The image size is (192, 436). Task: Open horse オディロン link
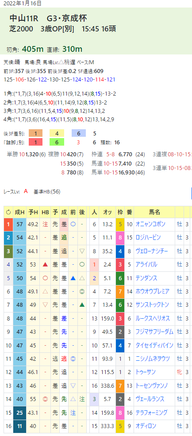(x=146, y=426)
